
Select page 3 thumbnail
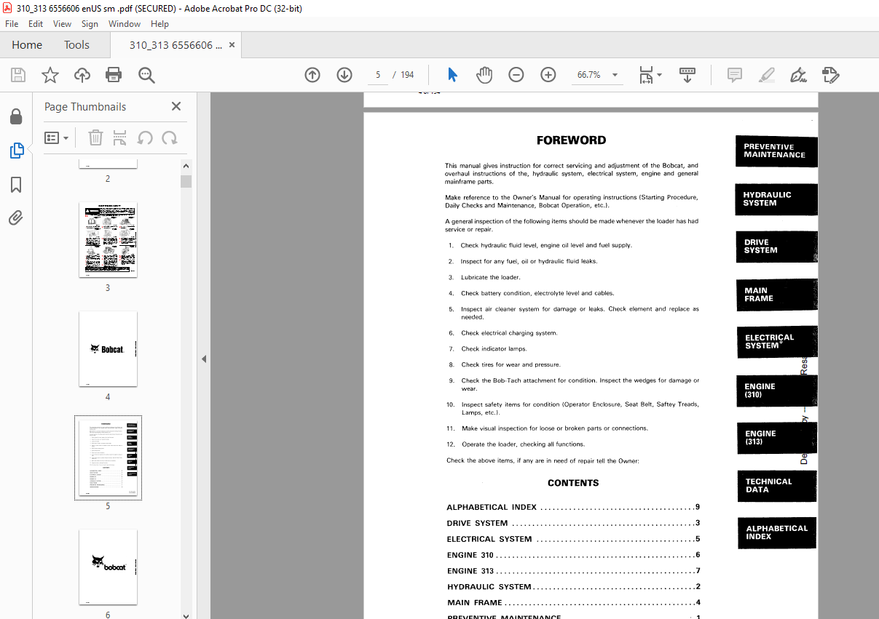coord(108,240)
